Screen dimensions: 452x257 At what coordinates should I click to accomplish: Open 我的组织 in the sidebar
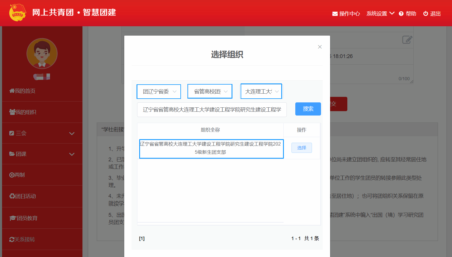click(x=23, y=112)
